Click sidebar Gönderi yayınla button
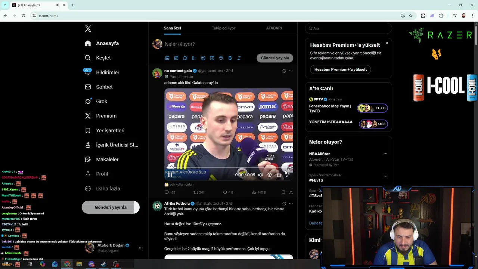This screenshot has height=269, width=478. coord(111,207)
